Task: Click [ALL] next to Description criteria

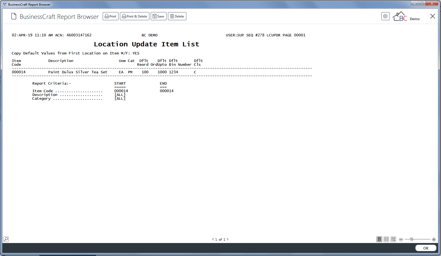Action: (120, 95)
